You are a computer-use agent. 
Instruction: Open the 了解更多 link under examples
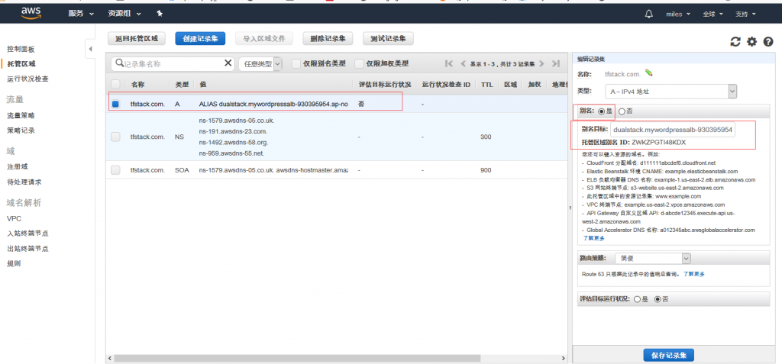593,238
